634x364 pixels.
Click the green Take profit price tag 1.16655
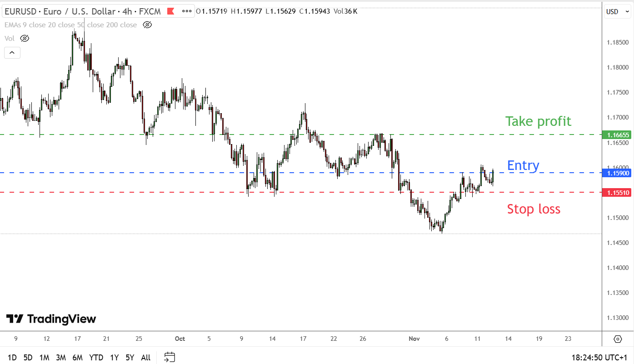(617, 135)
